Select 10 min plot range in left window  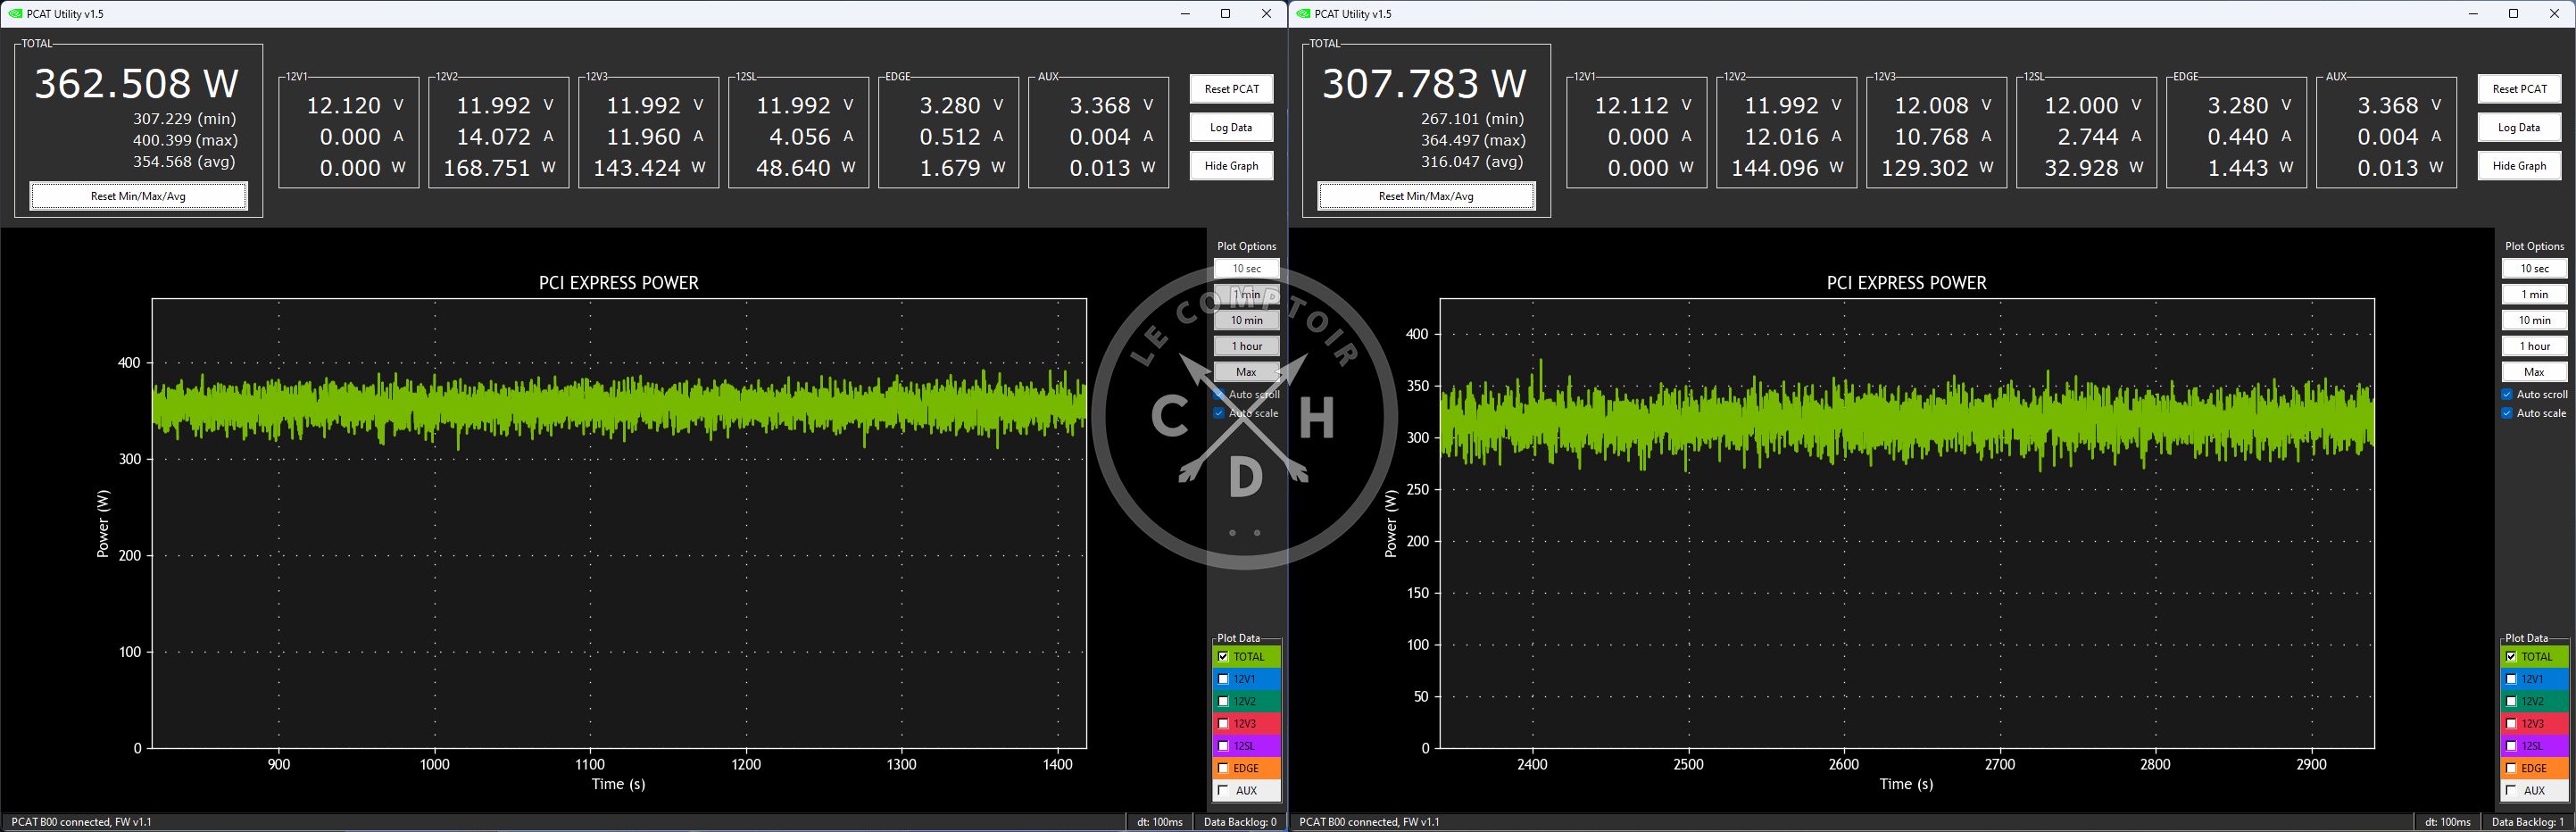point(1246,320)
